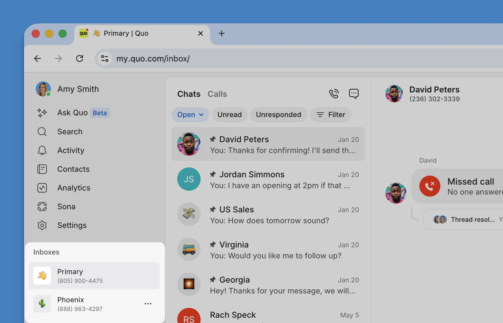The image size is (503, 323).
Task: Open the David Peters conversation
Action: [x=268, y=144]
